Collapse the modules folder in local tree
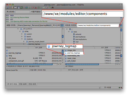This screenshot has height=96, width=128. coord(22,39)
